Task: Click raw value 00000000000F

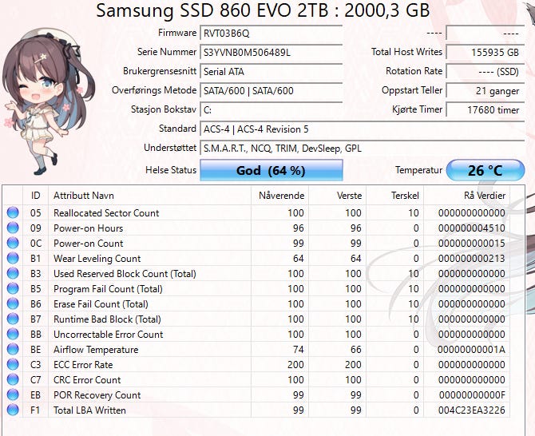Action: [472, 395]
